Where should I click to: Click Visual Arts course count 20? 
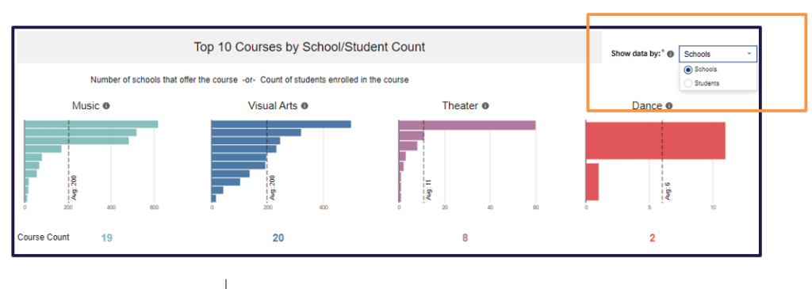point(278,238)
